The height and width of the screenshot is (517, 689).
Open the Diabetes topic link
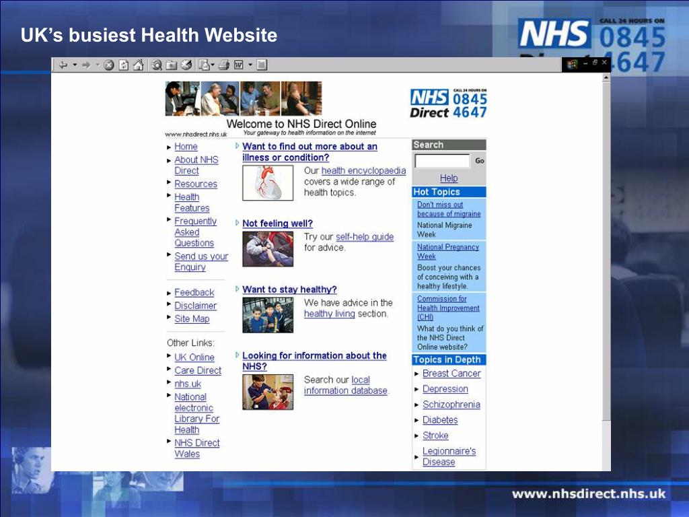coord(440,420)
